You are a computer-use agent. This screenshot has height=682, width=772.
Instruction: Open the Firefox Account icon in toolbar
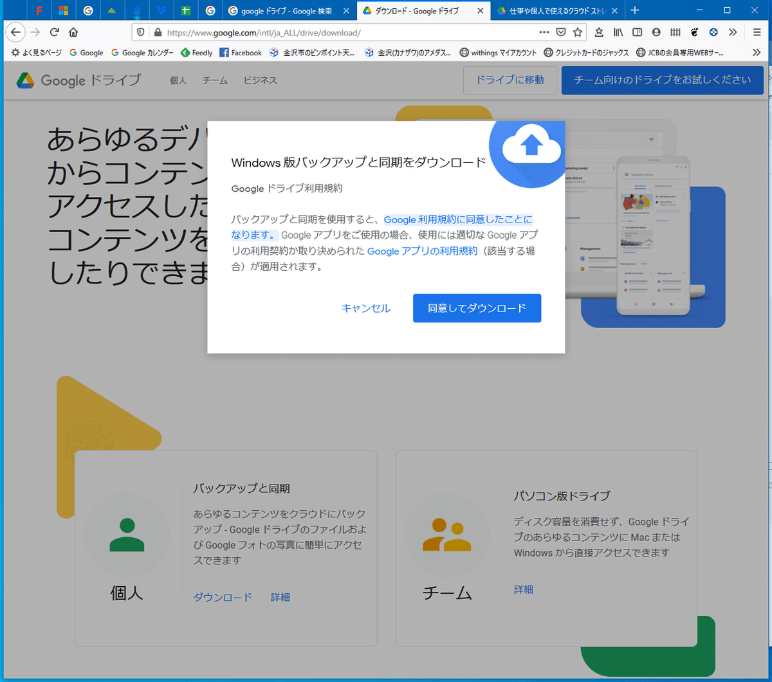pyautogui.click(x=656, y=32)
